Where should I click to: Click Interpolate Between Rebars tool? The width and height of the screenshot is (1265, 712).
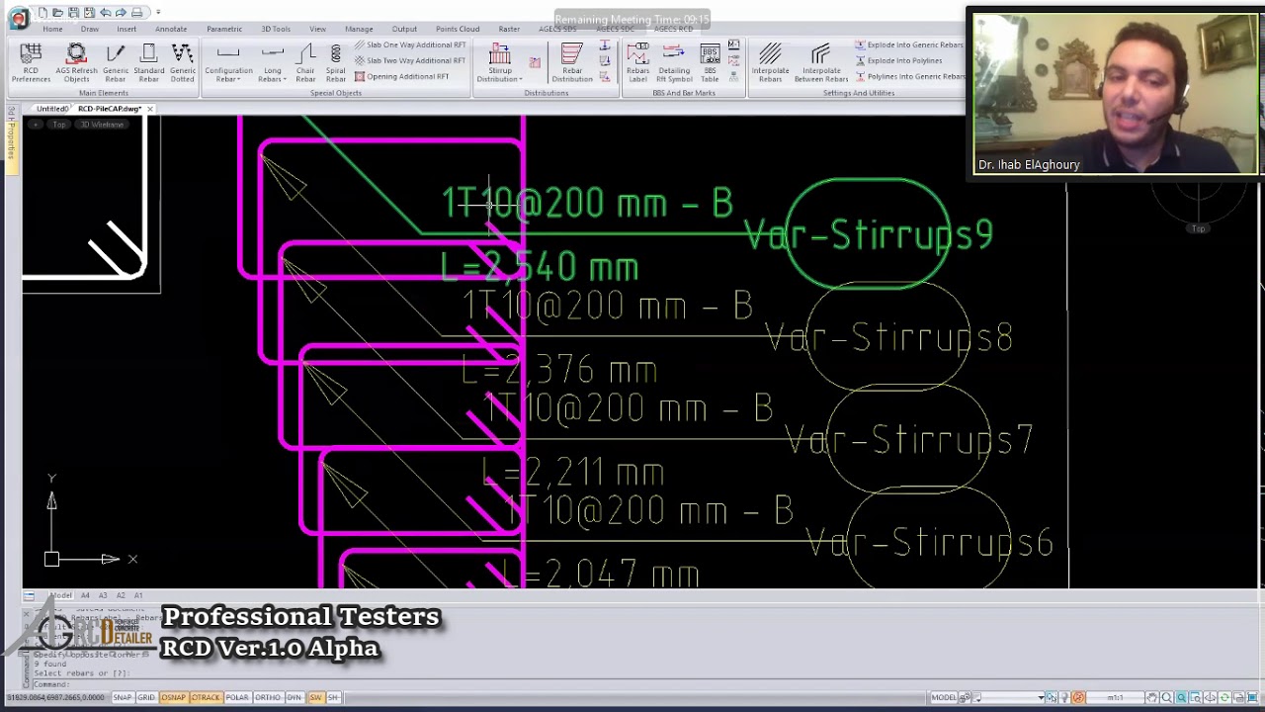tap(821, 61)
